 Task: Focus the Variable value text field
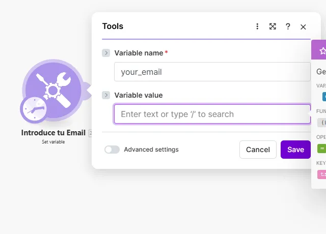212,114
